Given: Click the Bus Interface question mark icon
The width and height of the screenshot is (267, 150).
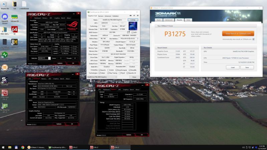Looking at the screenshot, I should tap(138, 39).
